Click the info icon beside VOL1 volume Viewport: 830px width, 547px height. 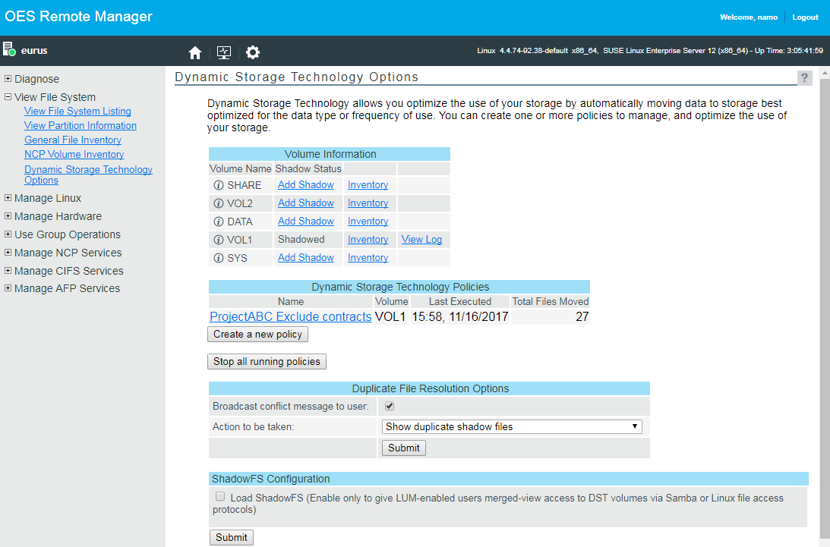(x=218, y=240)
